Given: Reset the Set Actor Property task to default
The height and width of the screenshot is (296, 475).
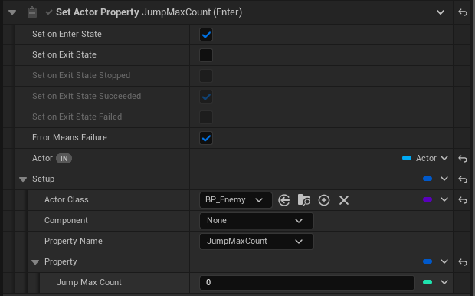Looking at the screenshot, I should point(463,12).
